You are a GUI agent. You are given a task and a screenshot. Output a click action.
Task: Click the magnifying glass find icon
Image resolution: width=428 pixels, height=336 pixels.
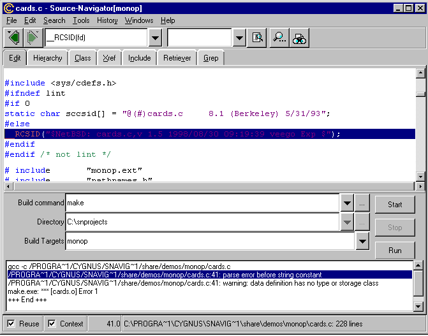tap(279, 38)
